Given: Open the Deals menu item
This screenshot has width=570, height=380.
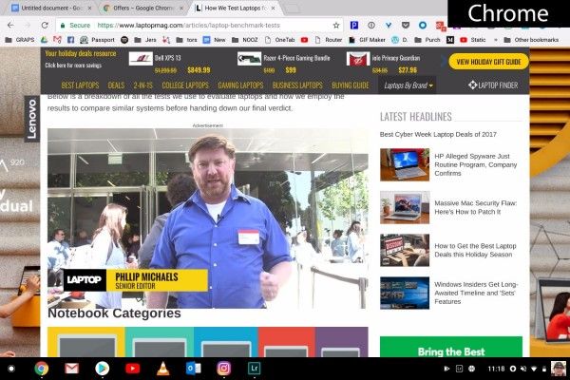Looking at the screenshot, I should [x=116, y=85].
